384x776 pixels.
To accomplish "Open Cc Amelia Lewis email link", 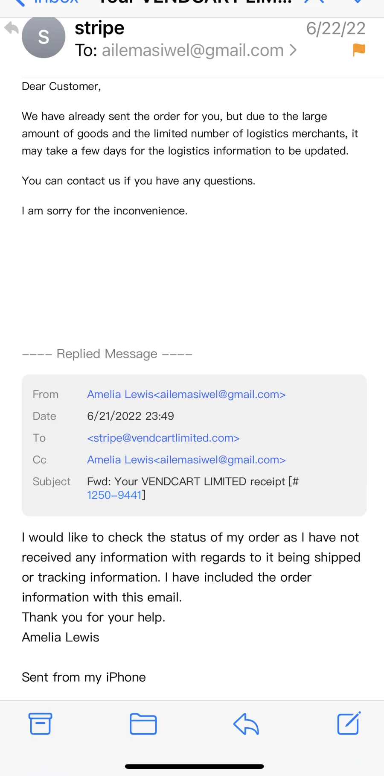I will 186,460.
